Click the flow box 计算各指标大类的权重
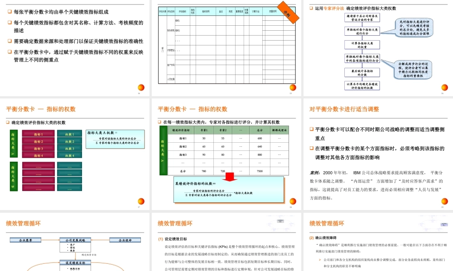The image size is (453, 271). coord(362,45)
